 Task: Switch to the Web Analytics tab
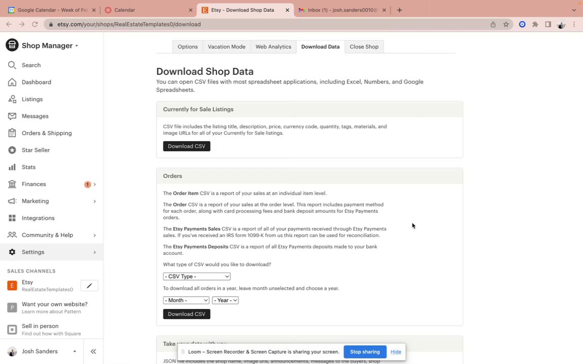pyautogui.click(x=273, y=47)
